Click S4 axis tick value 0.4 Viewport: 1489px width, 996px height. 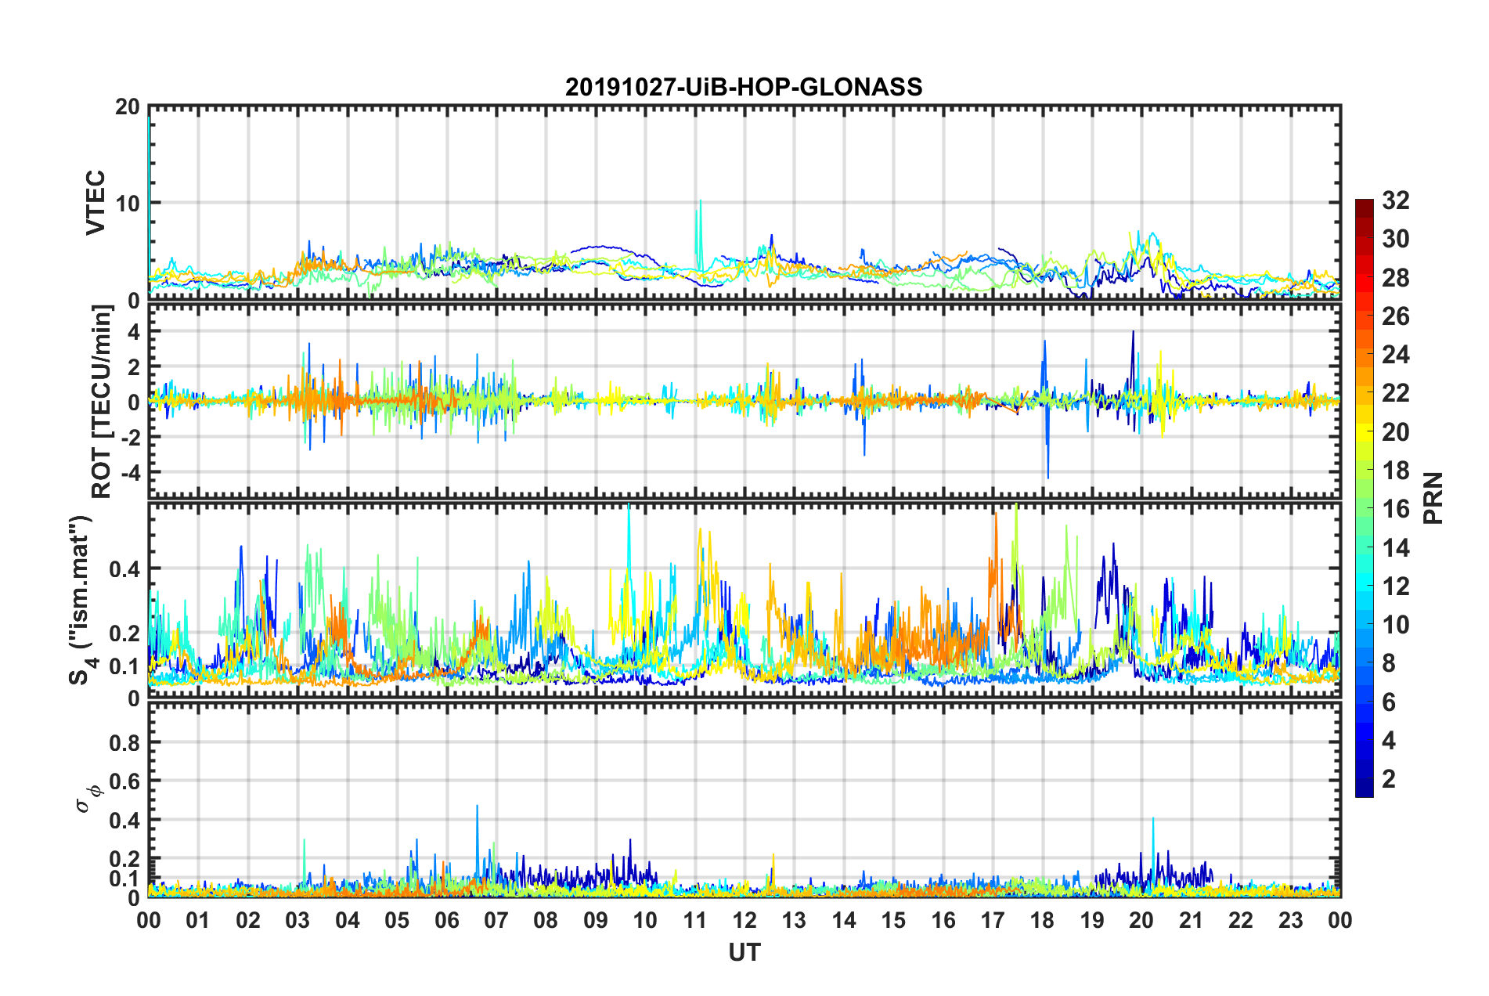tap(124, 569)
